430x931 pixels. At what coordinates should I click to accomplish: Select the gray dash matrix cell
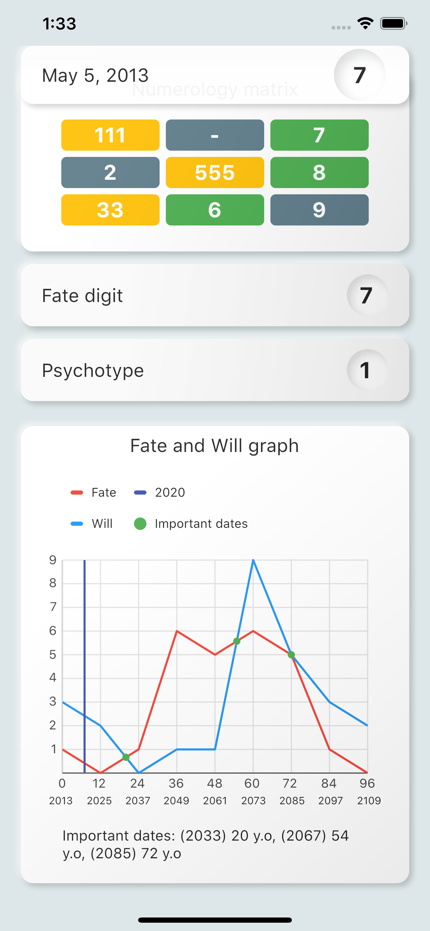215,135
